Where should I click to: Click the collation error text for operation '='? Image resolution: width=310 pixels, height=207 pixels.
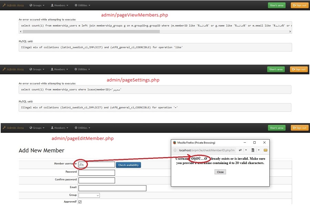pos(100,108)
